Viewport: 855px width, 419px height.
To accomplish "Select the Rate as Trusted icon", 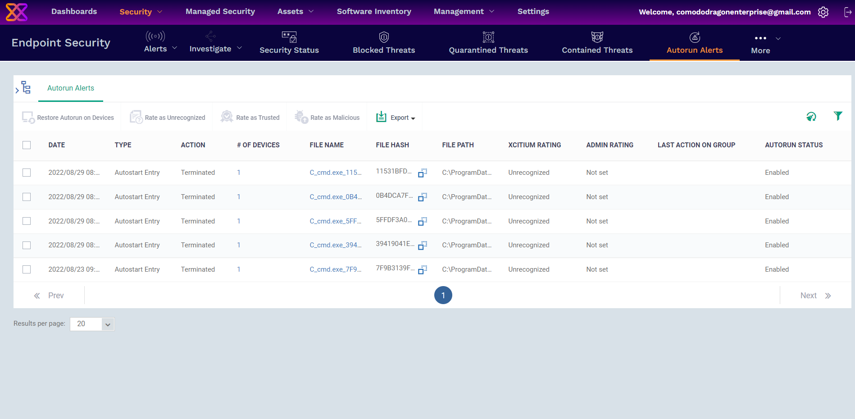I will [x=226, y=117].
